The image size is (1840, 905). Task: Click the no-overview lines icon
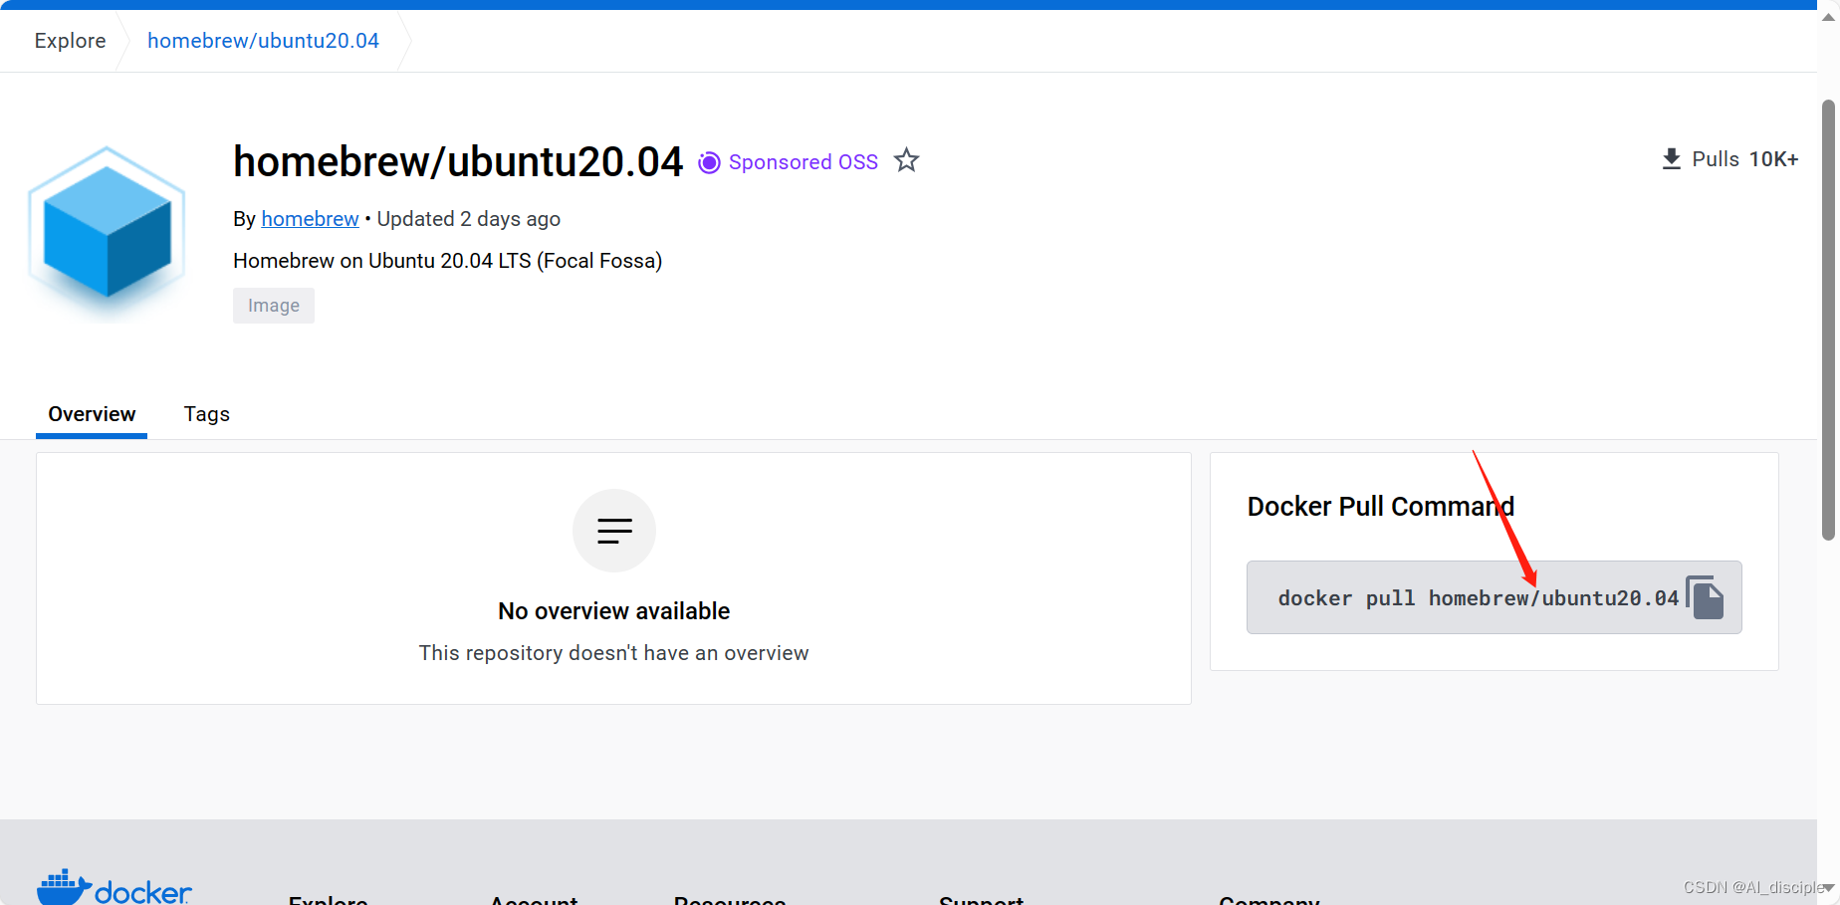coord(614,531)
